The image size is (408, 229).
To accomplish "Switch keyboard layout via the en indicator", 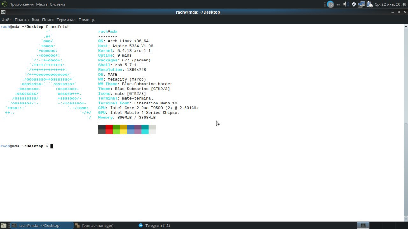I will 338,4.
